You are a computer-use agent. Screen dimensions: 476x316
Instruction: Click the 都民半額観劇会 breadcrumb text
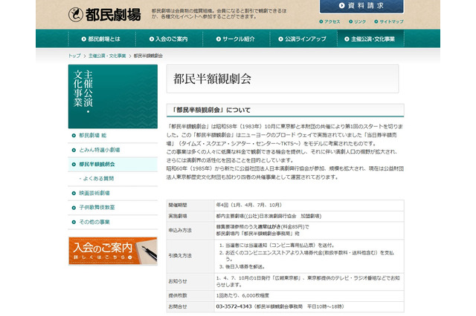point(148,56)
